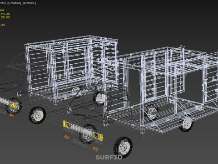Open the [Standard] viewport shading menu
Image resolution: width=218 pixels, height=164 pixels.
tap(15, 3)
